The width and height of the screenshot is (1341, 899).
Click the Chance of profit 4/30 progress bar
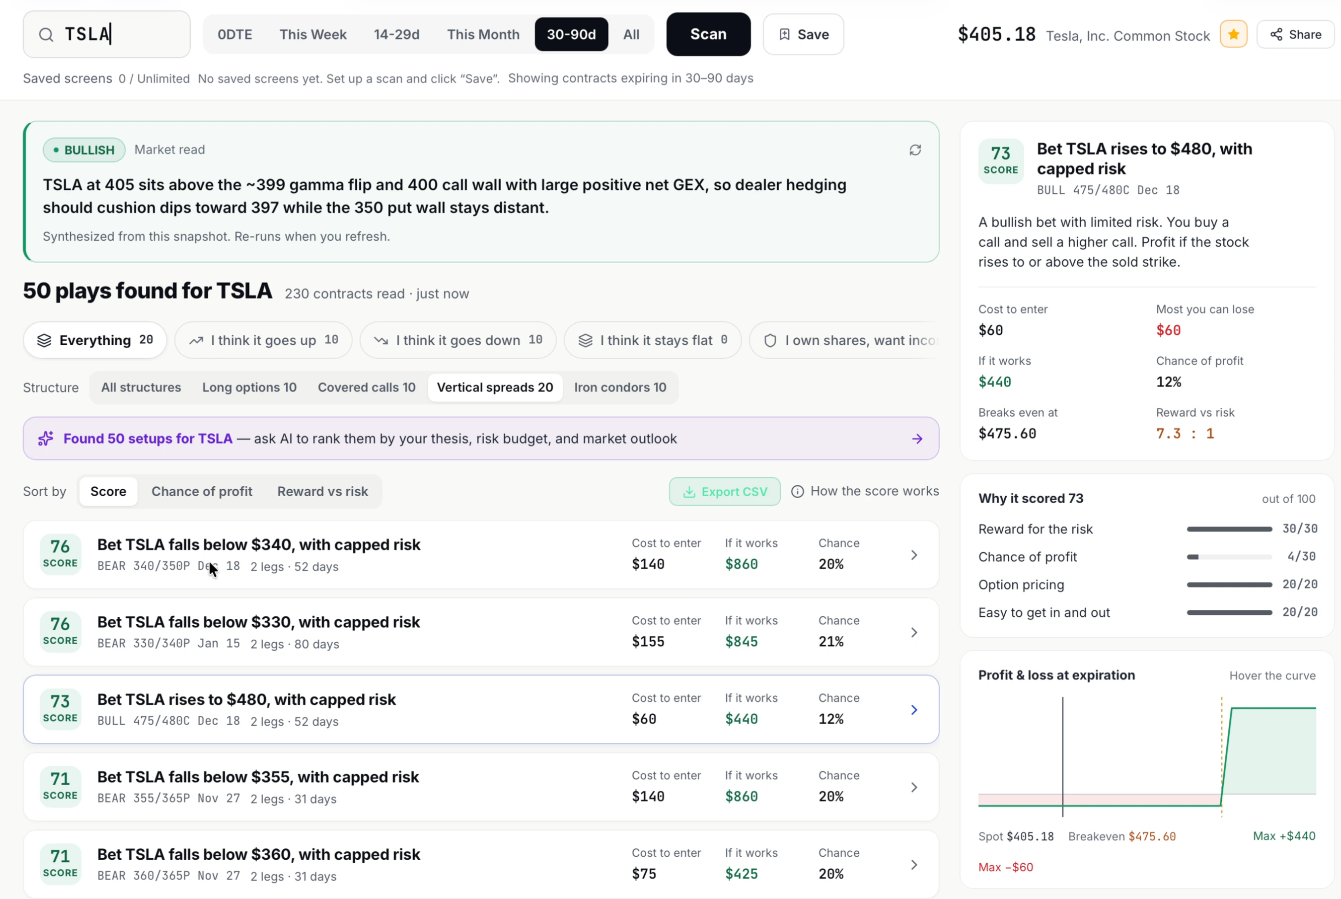pos(1229,557)
